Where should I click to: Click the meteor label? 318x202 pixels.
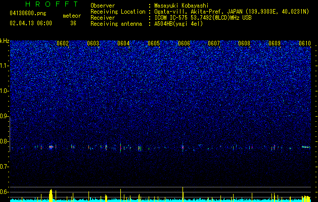point(72,16)
